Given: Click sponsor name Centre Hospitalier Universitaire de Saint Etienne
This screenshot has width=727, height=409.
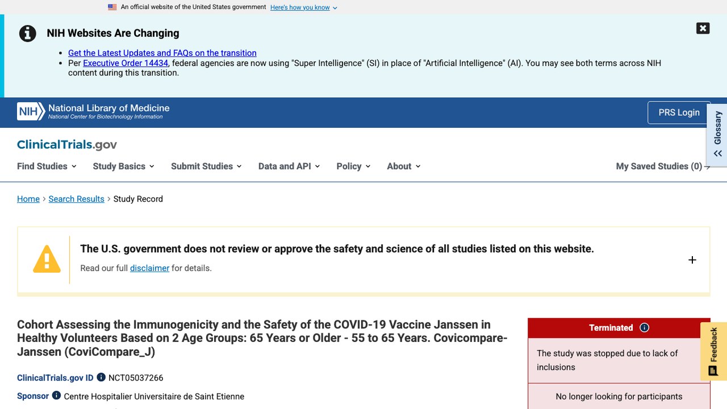Looking at the screenshot, I should pos(154,397).
